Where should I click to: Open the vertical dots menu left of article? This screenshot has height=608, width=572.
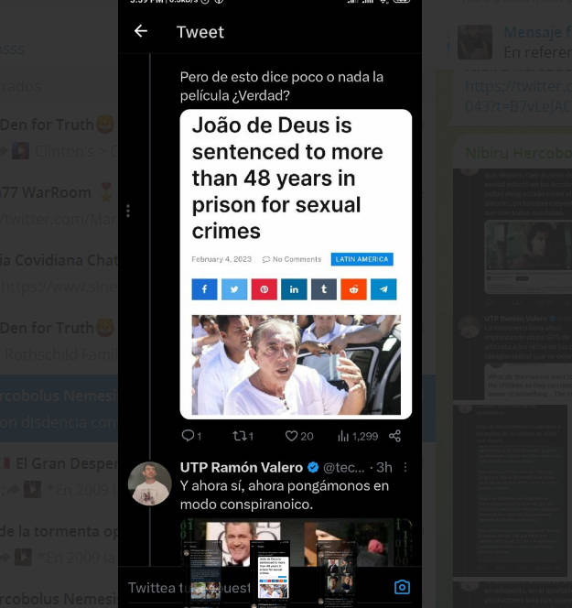click(128, 211)
